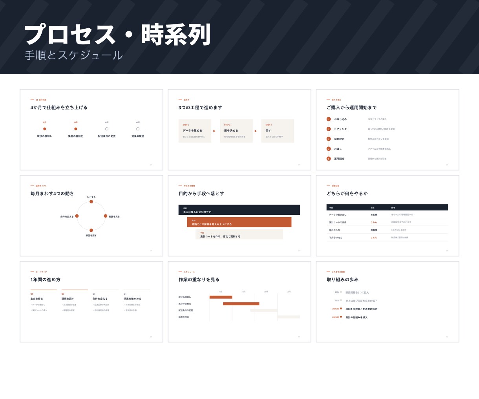Open the '目的から手段へ落とす' slide thumbnail
This screenshot has width=479, height=399.
pyautogui.click(x=239, y=216)
